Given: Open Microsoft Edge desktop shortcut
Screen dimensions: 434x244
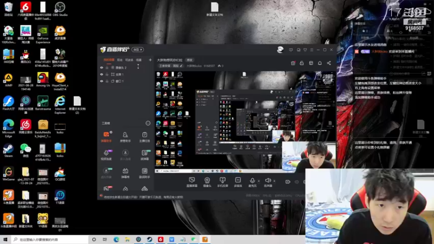Looking at the screenshot, I should [x=8, y=129].
